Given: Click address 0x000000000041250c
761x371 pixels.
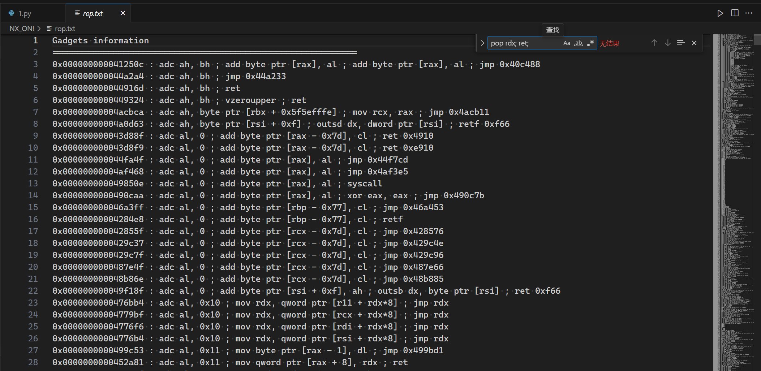Looking at the screenshot, I should pyautogui.click(x=98, y=64).
